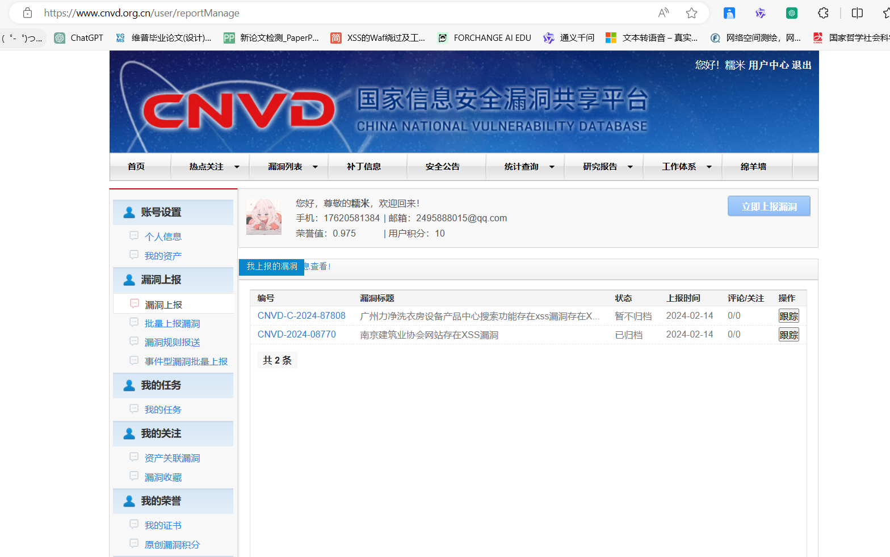This screenshot has height=557, width=890.
Task: Click 退出 to log out
Action: pyautogui.click(x=801, y=65)
